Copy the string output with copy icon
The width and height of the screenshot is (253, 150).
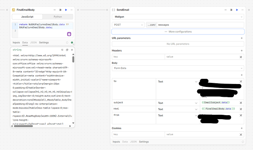(67, 50)
